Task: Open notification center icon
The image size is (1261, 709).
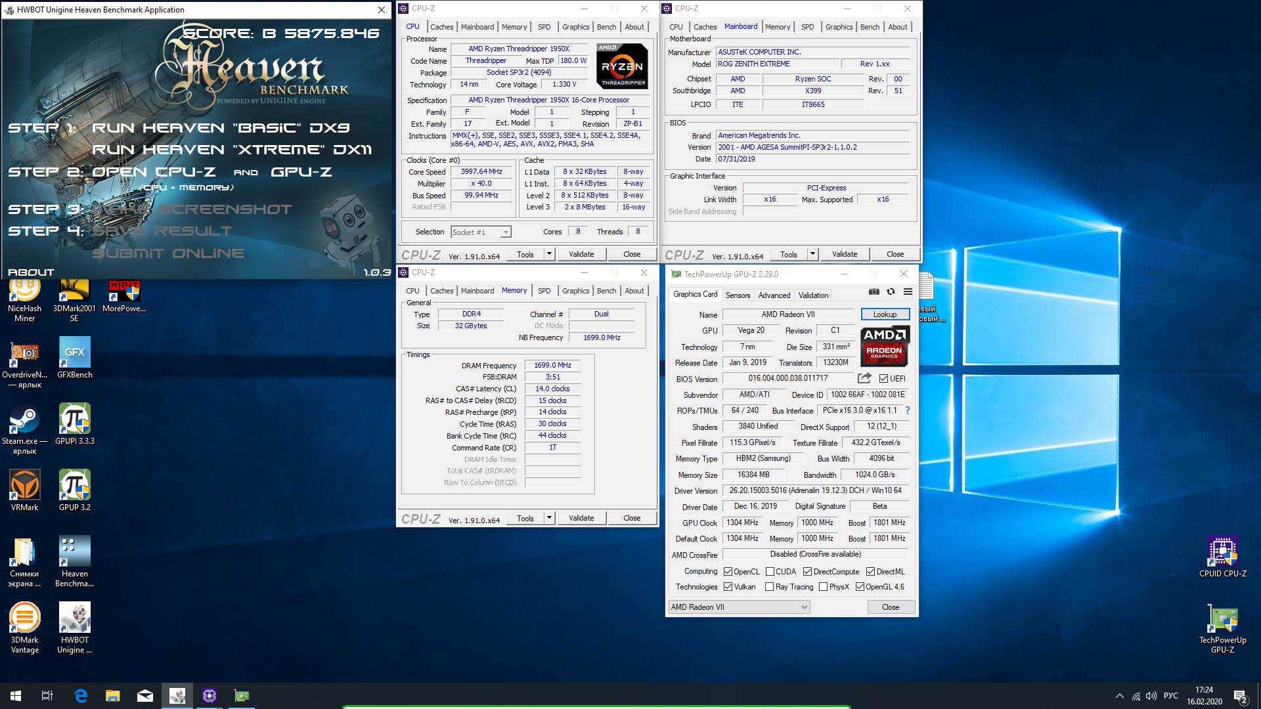Action: [x=1240, y=696]
